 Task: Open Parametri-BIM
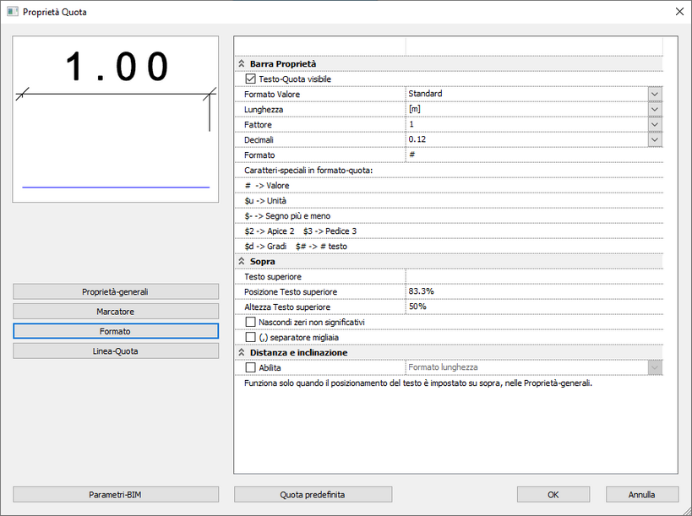116,494
